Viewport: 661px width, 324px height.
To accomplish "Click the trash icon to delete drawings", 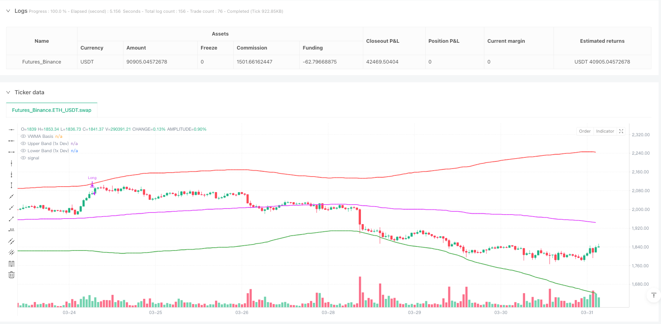I will click(x=12, y=275).
